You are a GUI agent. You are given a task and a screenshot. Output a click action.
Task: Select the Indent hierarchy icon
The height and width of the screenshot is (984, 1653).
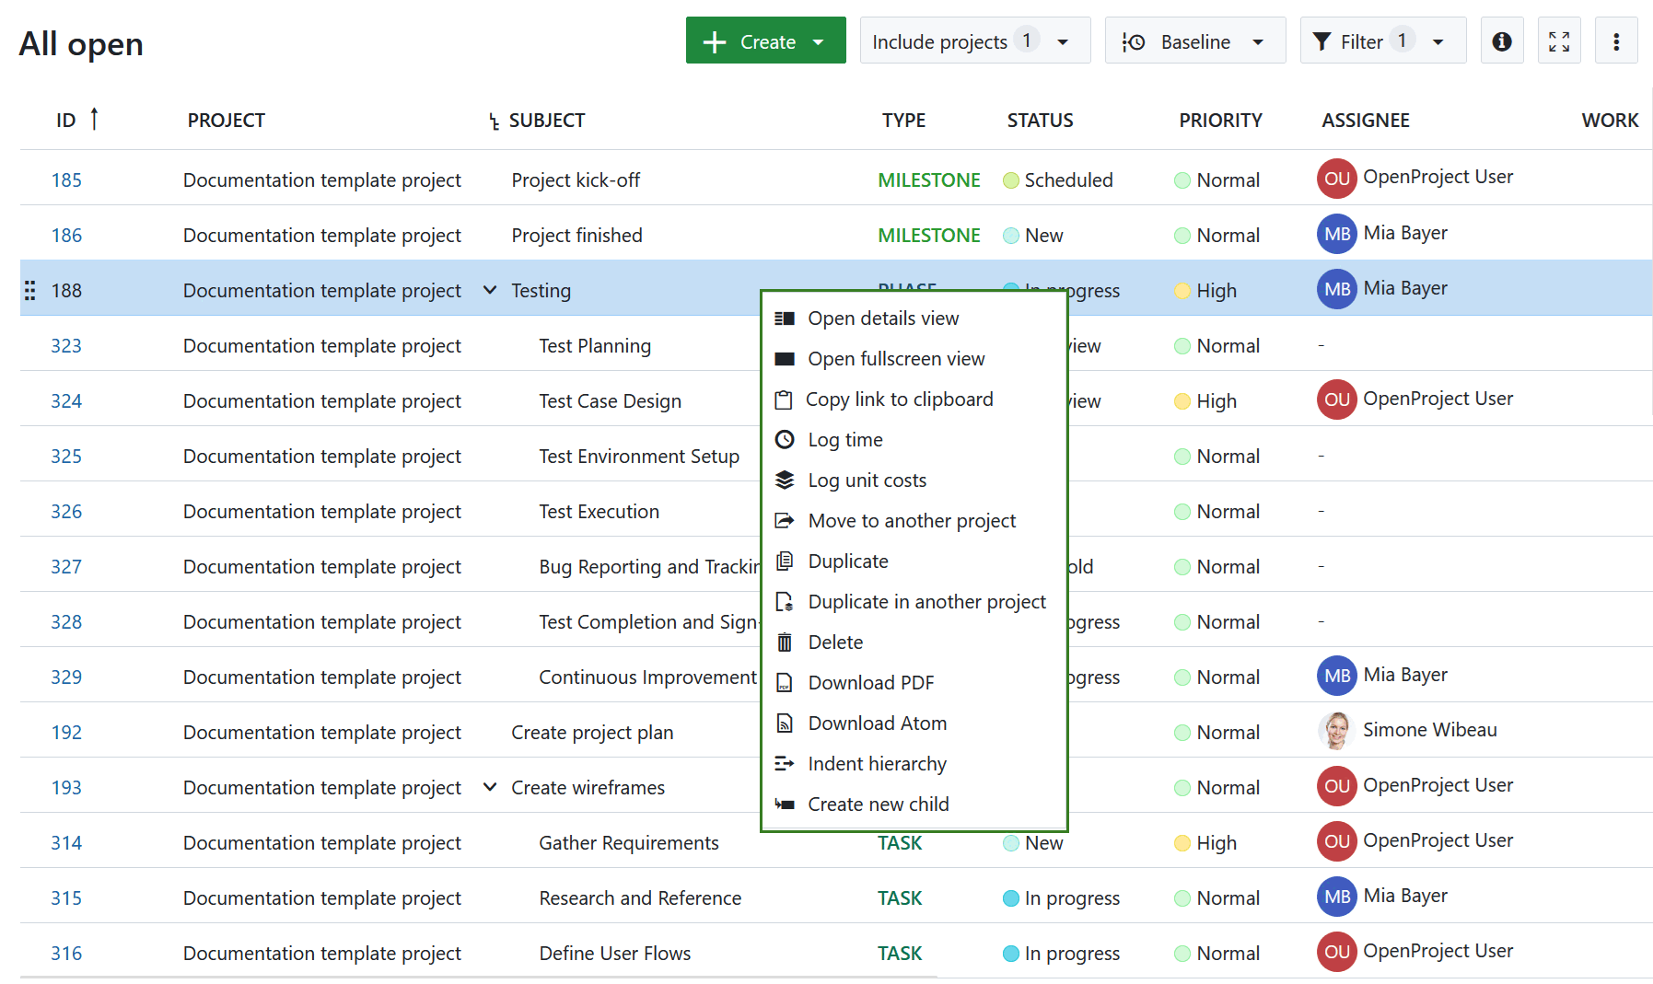tap(785, 763)
